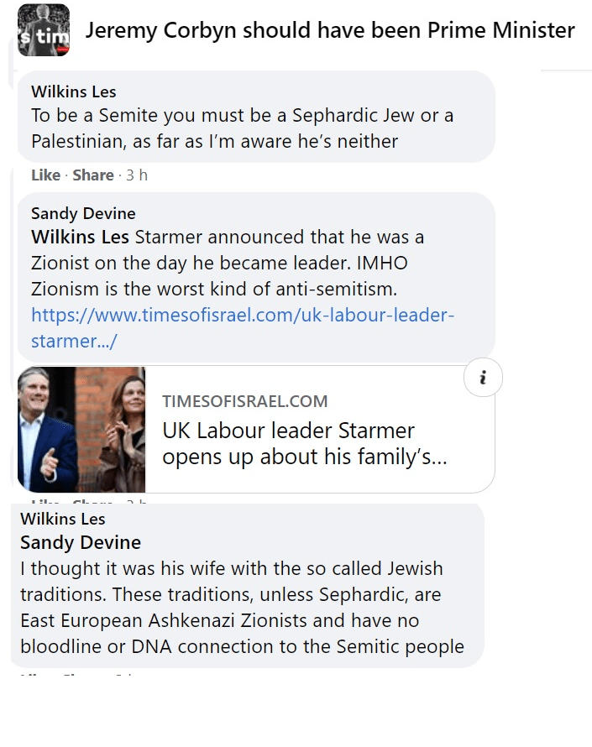Image resolution: width=592 pixels, height=747 pixels.
Task: Share the first Wilkins Les comment
Action: tap(92, 175)
